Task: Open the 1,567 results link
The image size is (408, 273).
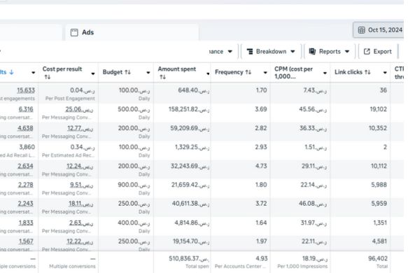Action: click(x=26, y=241)
